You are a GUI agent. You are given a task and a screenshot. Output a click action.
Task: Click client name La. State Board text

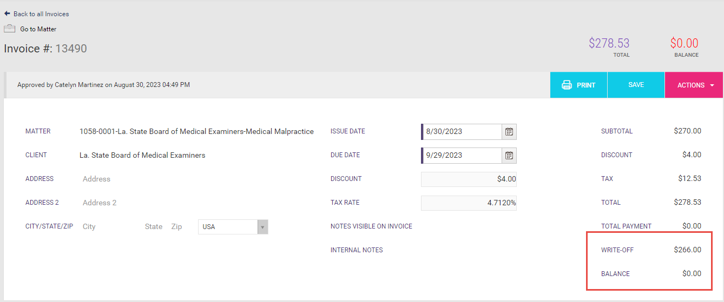coord(142,155)
